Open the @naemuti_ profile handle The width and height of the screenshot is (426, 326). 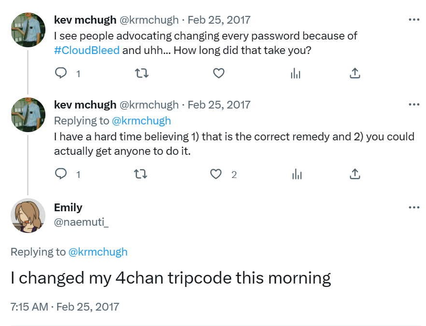(x=82, y=223)
